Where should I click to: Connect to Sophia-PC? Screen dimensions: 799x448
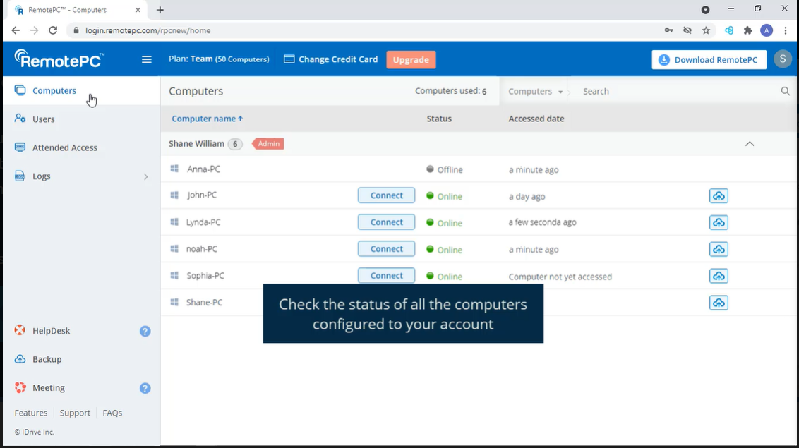tap(386, 275)
